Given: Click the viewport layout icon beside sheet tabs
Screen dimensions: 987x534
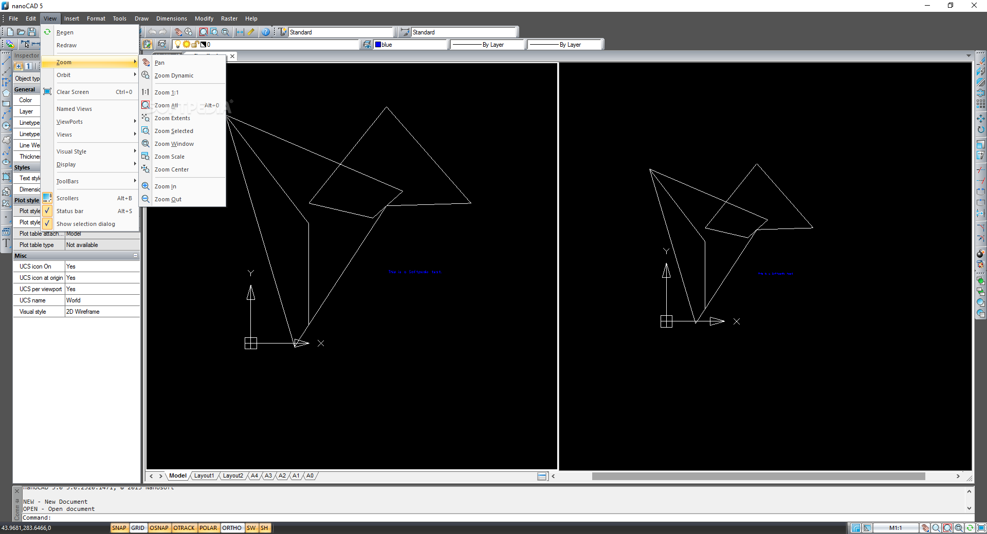Looking at the screenshot, I should pyautogui.click(x=542, y=476).
